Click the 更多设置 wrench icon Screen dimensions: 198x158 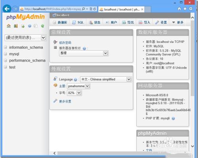point(55,101)
